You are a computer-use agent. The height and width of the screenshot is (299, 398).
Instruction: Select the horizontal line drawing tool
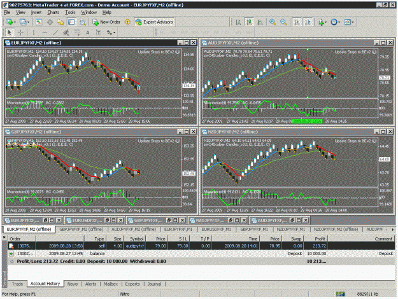coord(45,32)
